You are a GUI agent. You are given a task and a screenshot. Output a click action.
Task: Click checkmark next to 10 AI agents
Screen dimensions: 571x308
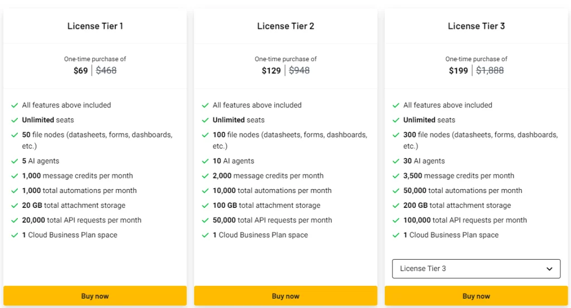pyautogui.click(x=205, y=161)
